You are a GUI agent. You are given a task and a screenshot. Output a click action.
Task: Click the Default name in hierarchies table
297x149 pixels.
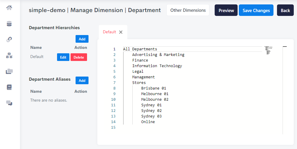[37, 57]
